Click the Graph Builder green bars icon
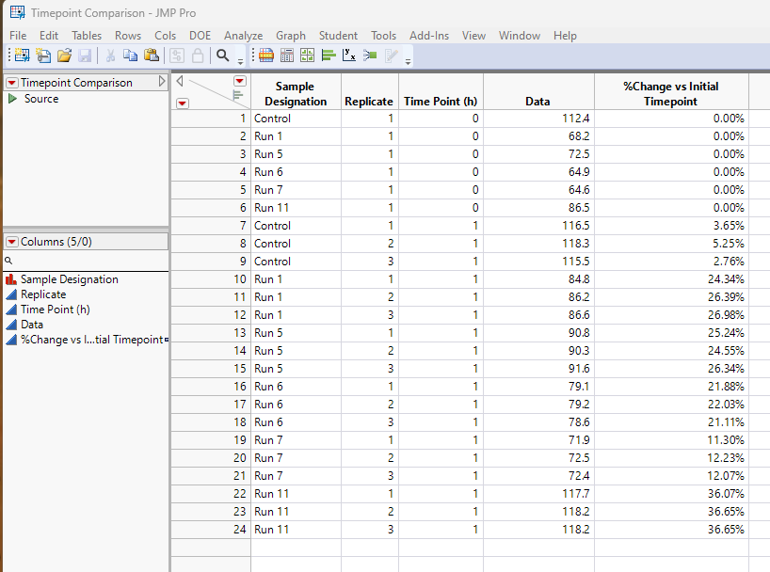Image resolution: width=770 pixels, height=572 pixels. [x=327, y=55]
